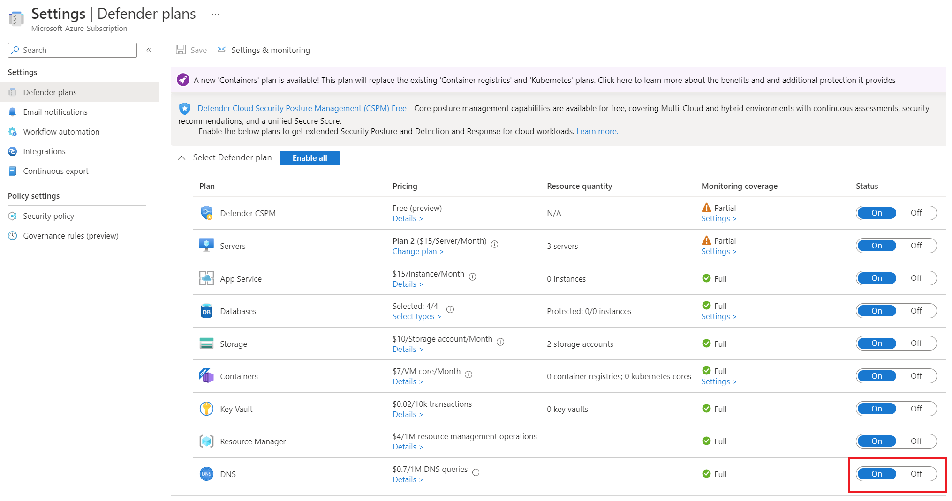This screenshot has width=952, height=501.
Task: Open Defender Cloud Security Posture Management Free link
Action: point(302,108)
